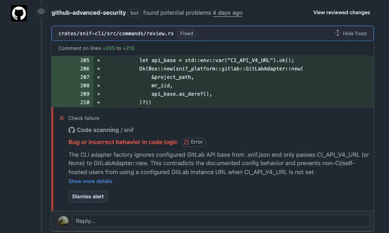The height and width of the screenshot is (233, 389).
Task: Click code line with GitLabAdapter::new(
Action: click(221, 69)
